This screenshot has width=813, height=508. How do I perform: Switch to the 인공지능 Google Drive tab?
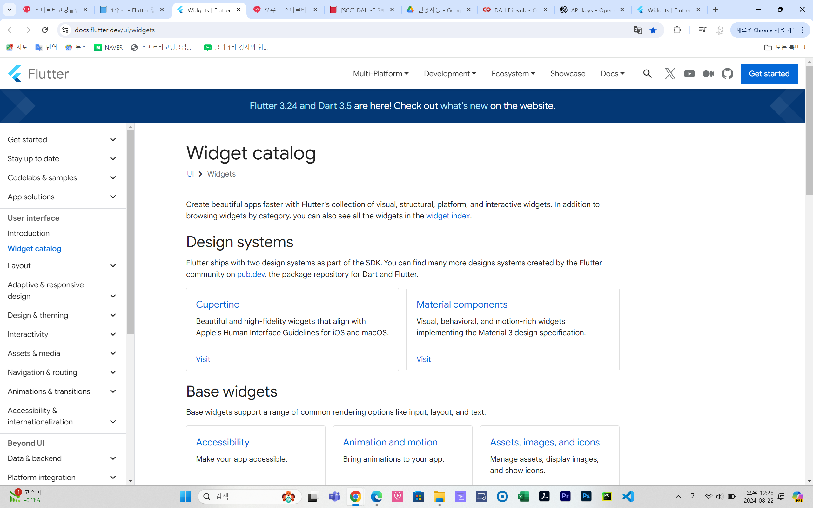tap(439, 10)
